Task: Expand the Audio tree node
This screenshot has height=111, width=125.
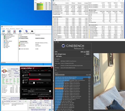Action: point(3,45)
